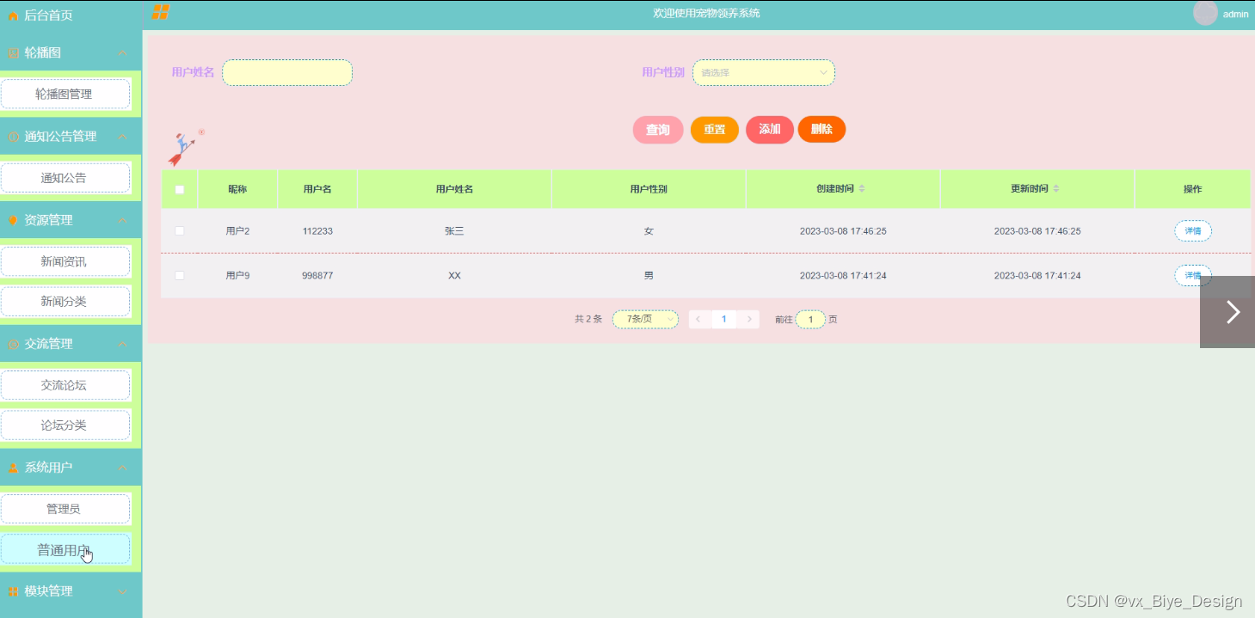Click previous page arrow in pagination
Image resolution: width=1255 pixels, height=618 pixels.
click(698, 320)
